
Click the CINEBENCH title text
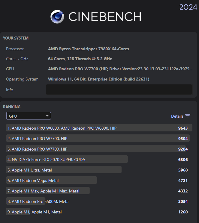click(104, 17)
